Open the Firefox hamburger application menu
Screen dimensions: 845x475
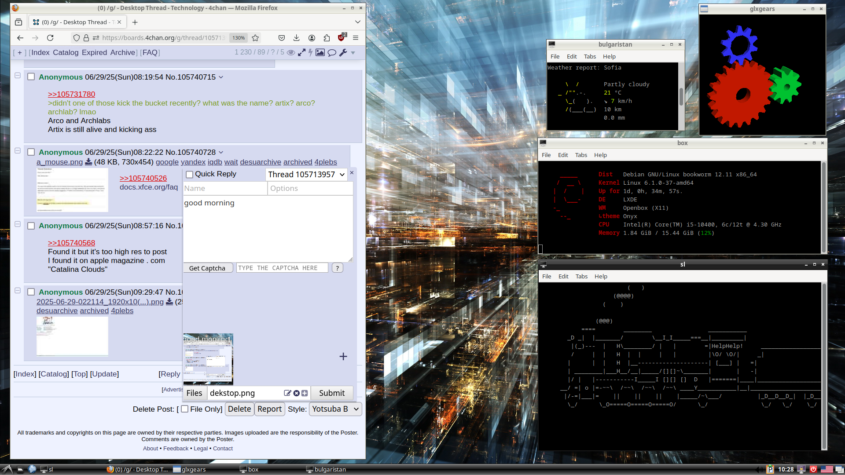(356, 38)
